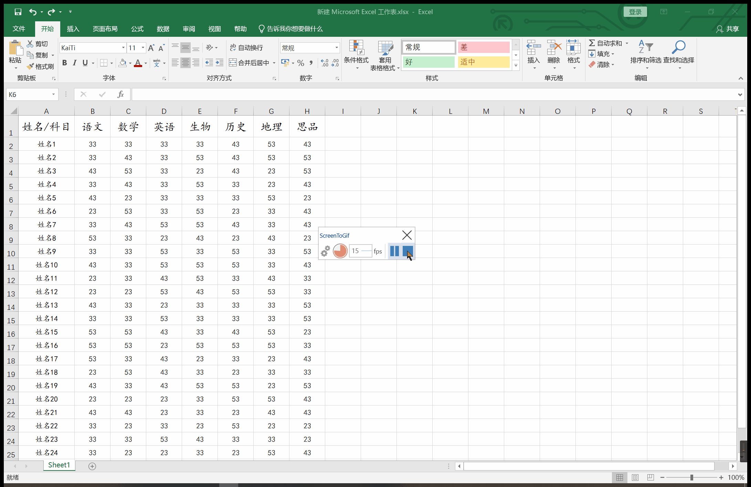Image resolution: width=751 pixels, height=487 pixels.
Task: Apply the 好 (Good) green cell style
Action: click(x=429, y=62)
